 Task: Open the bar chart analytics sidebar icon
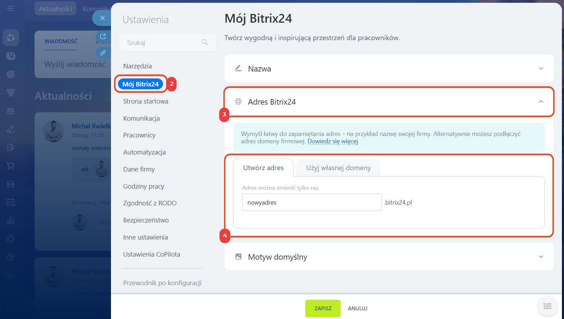pyautogui.click(x=10, y=220)
